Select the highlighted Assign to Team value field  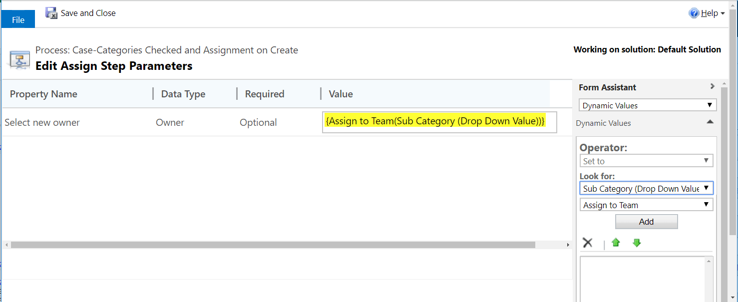439,121
